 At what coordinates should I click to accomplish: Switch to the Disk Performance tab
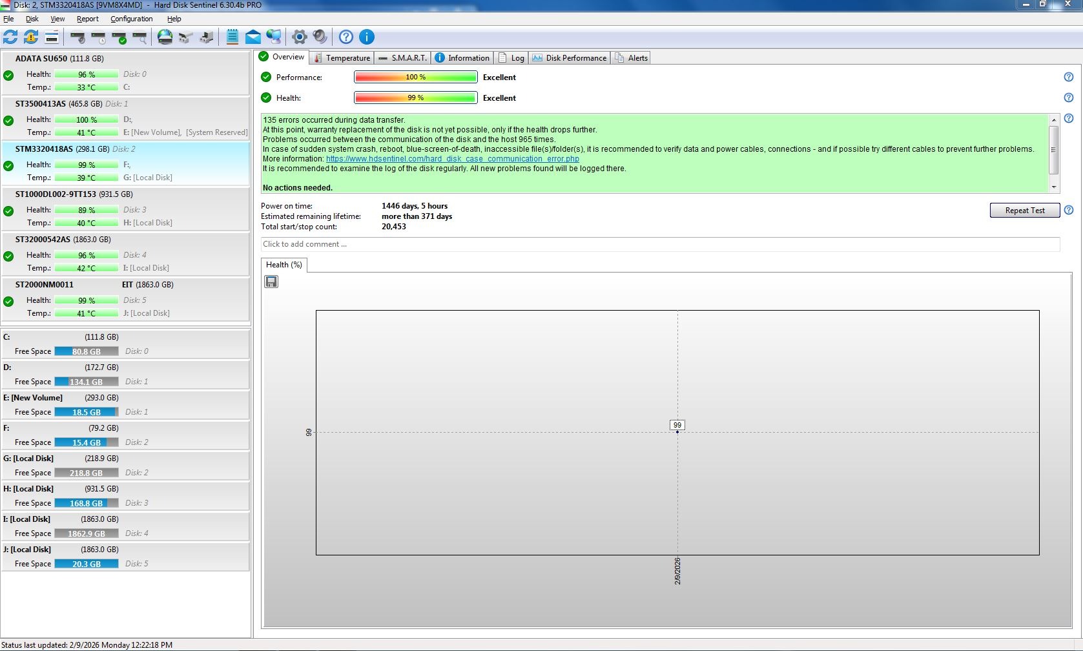[570, 57]
